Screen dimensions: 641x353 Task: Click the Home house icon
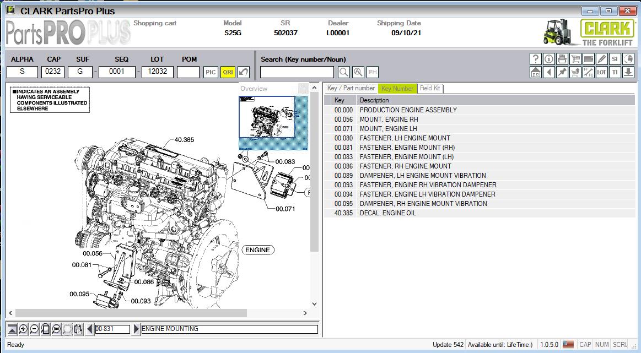(535, 72)
